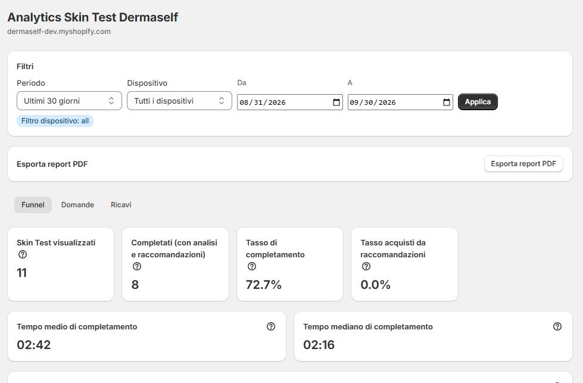This screenshot has height=383, width=583.
Task: Open the Dispositivo dropdown Tutti i dispositivi
Action: click(x=180, y=101)
